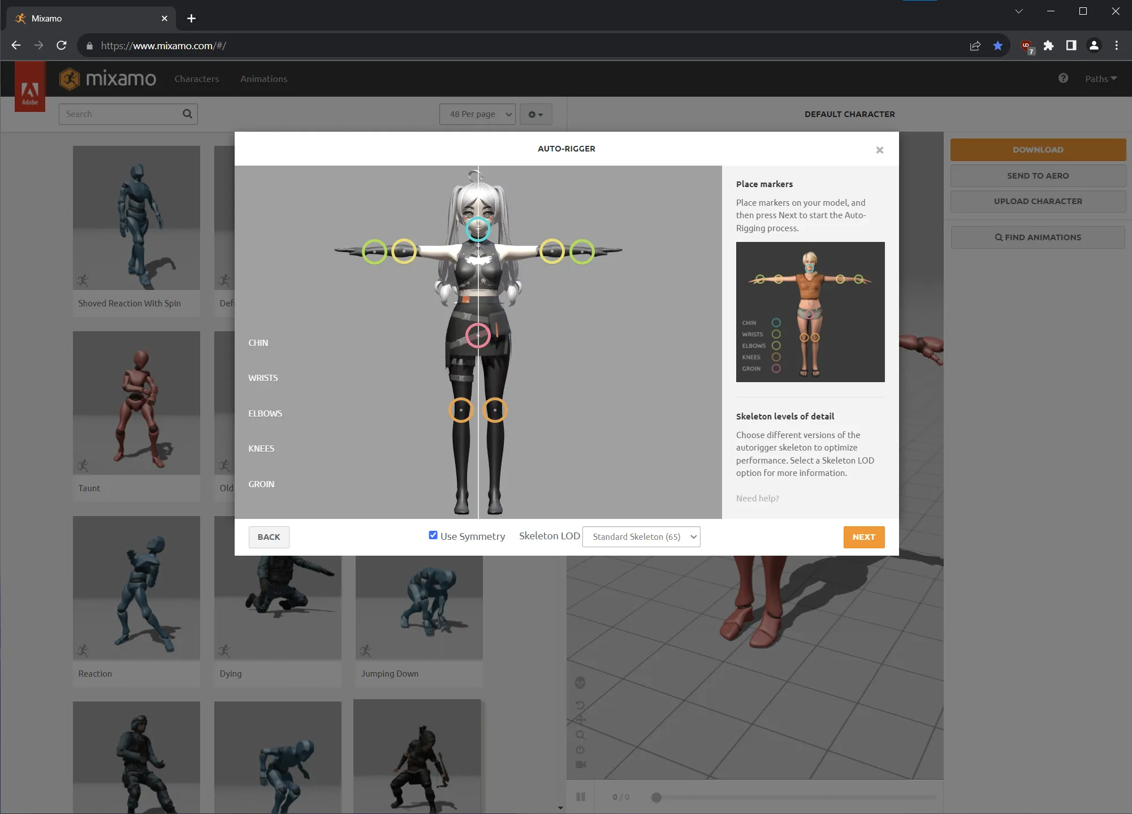Click the cyan chin marker on face

click(478, 229)
